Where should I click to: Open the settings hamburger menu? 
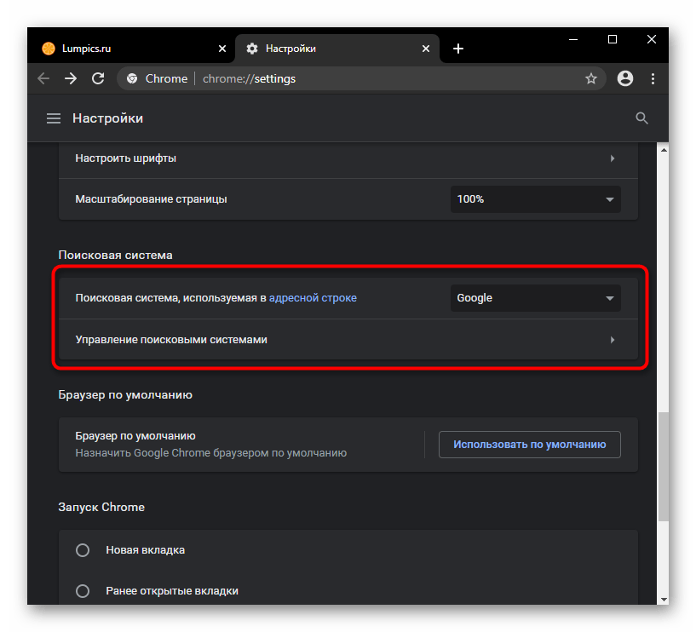[54, 118]
